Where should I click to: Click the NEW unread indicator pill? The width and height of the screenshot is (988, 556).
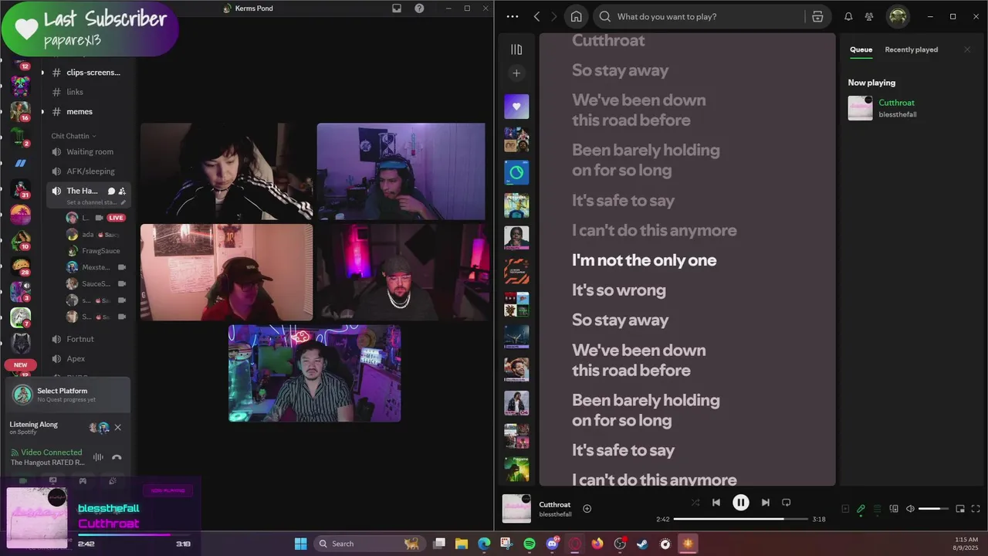point(20,364)
